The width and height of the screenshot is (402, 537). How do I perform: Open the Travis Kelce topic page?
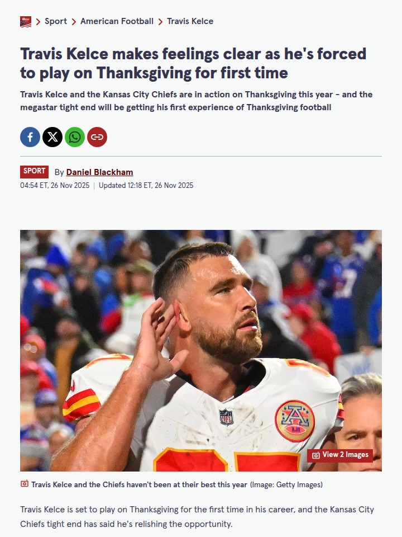click(x=189, y=21)
